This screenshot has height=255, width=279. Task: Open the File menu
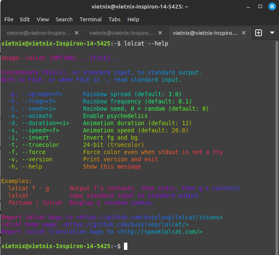9,20
